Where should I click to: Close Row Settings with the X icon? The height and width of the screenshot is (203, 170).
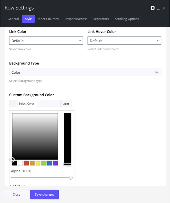click(163, 8)
